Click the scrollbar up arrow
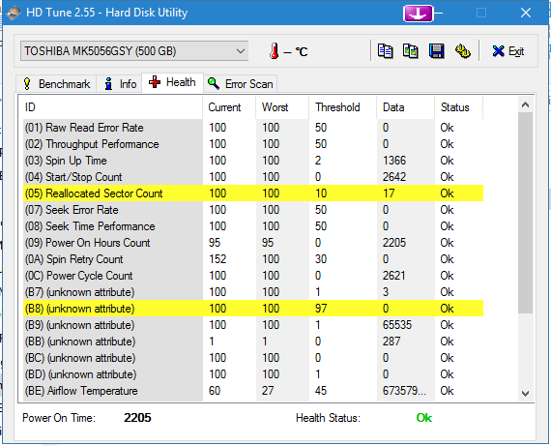The width and height of the screenshot is (551, 446). click(525, 104)
